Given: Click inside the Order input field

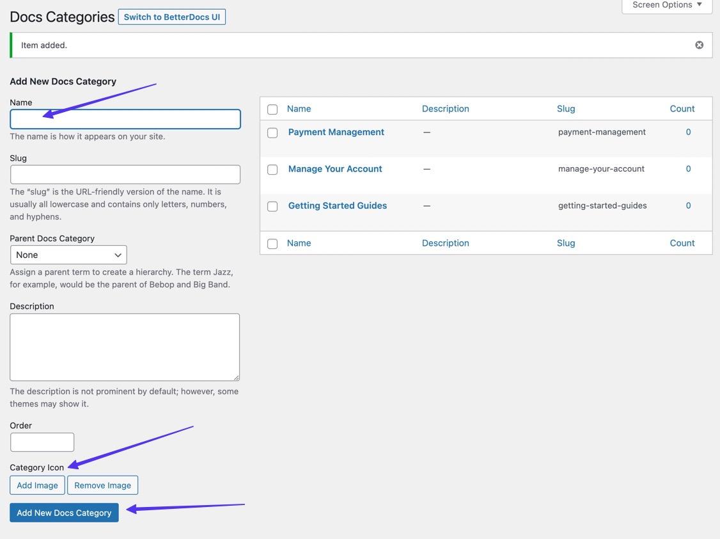Looking at the screenshot, I should 42,442.
